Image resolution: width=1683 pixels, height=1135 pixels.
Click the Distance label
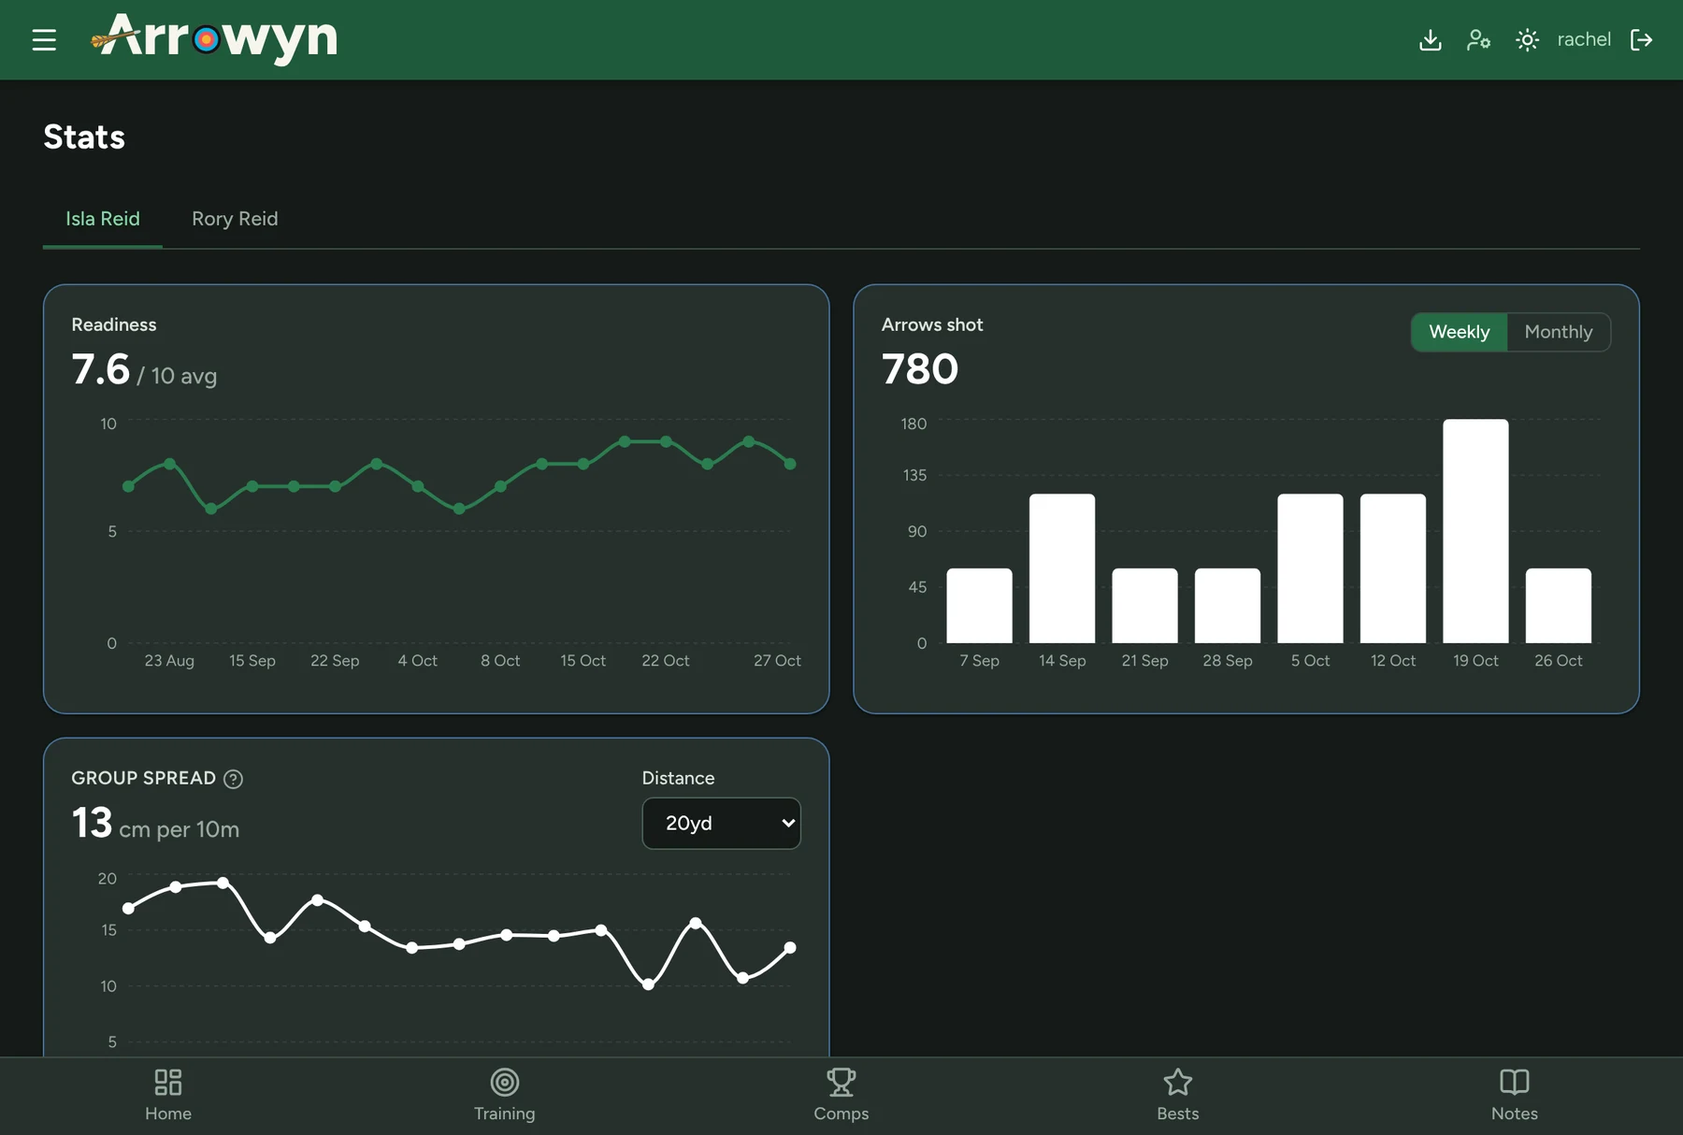click(x=678, y=778)
